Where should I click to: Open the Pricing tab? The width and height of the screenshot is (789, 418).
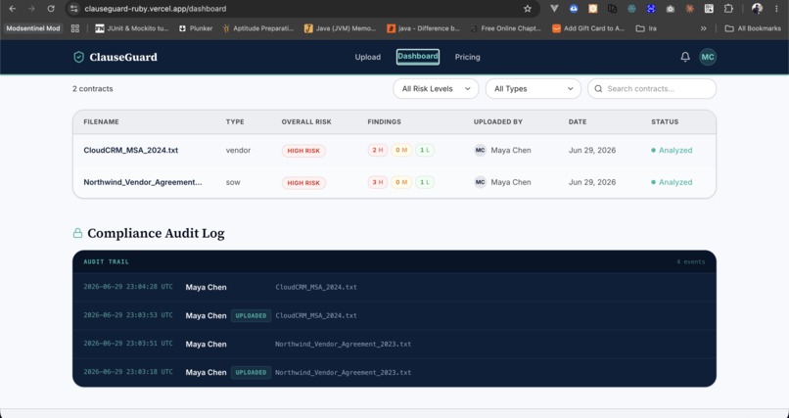point(468,57)
